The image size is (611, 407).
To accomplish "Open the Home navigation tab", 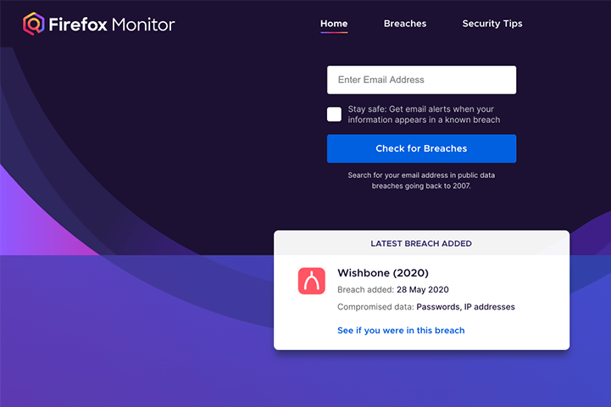I will tap(334, 24).
